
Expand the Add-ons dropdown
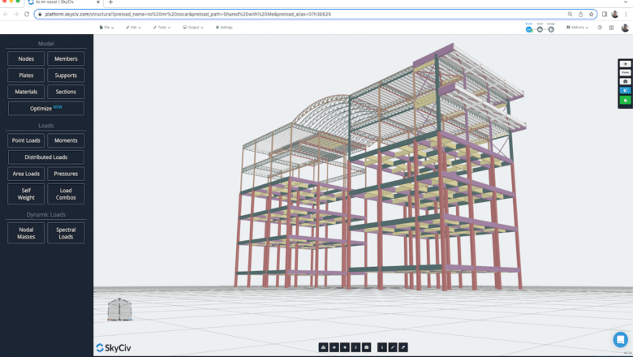tap(577, 28)
